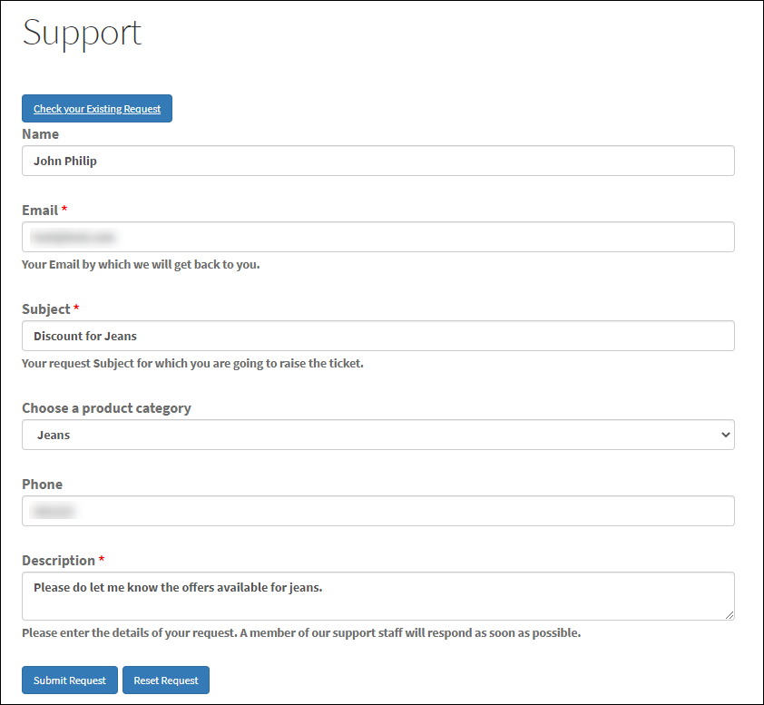Image resolution: width=764 pixels, height=705 pixels.
Task: Click the hint 'Your request Subject for which you are going to raise the ticket.'
Action: click(x=193, y=364)
